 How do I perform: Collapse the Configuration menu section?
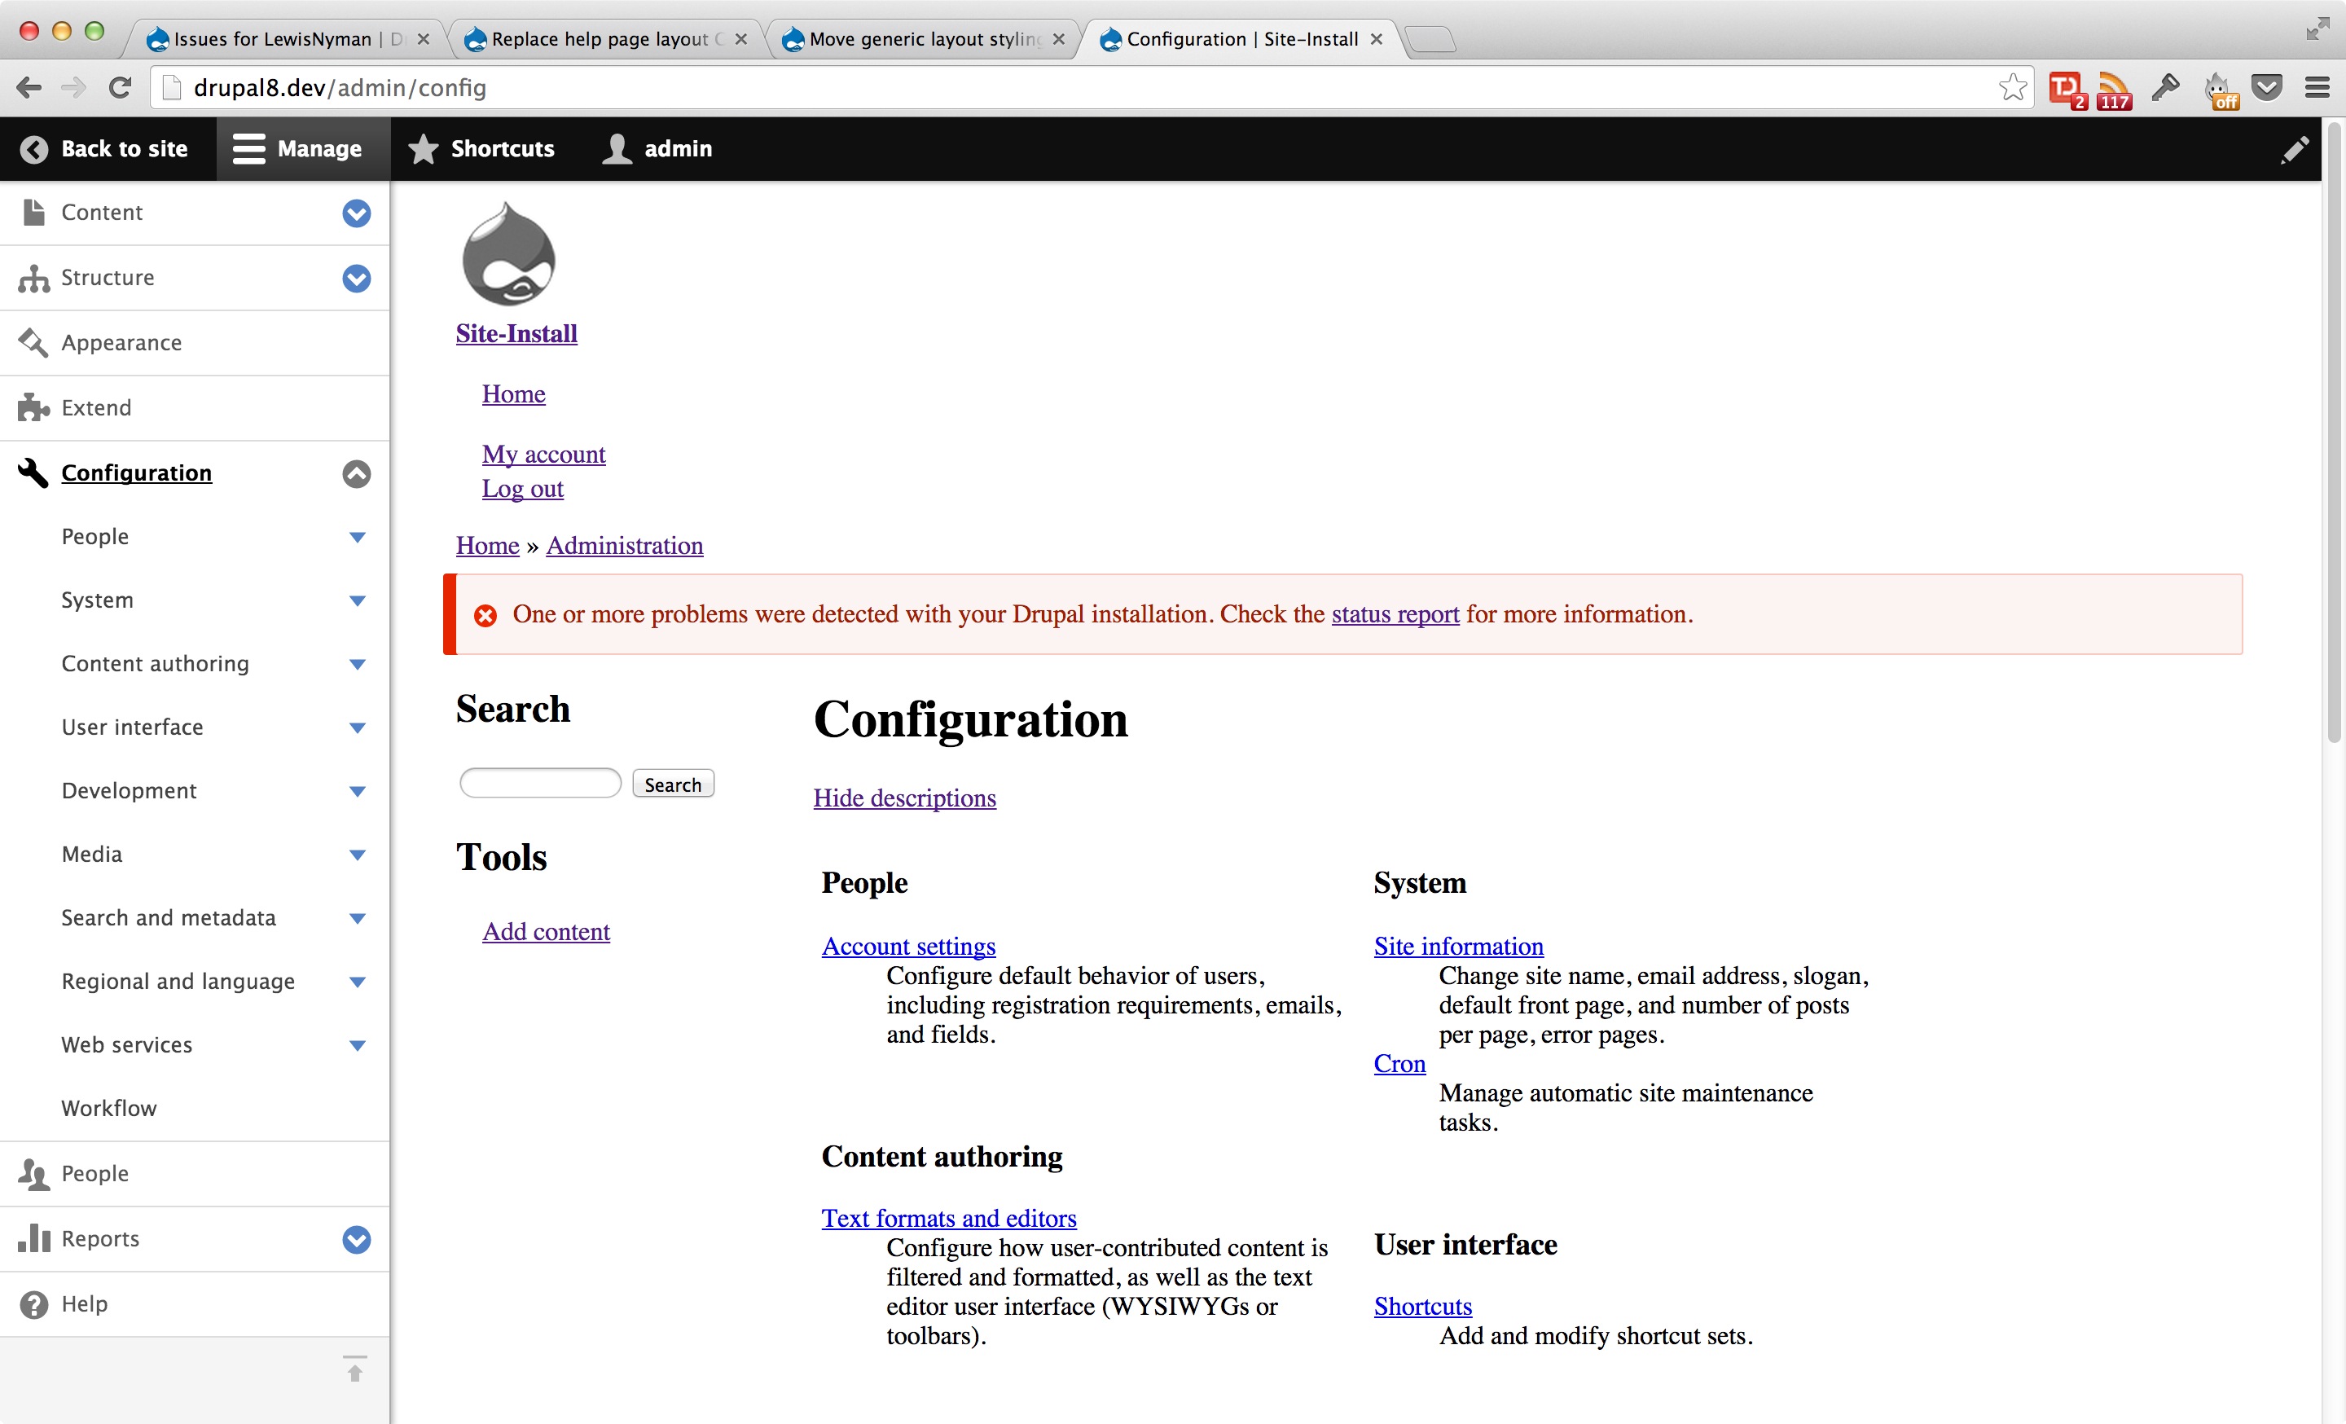pyautogui.click(x=356, y=473)
